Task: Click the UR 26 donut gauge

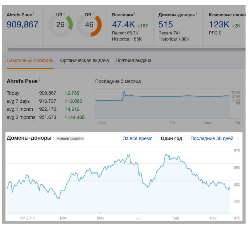Action: [61, 25]
